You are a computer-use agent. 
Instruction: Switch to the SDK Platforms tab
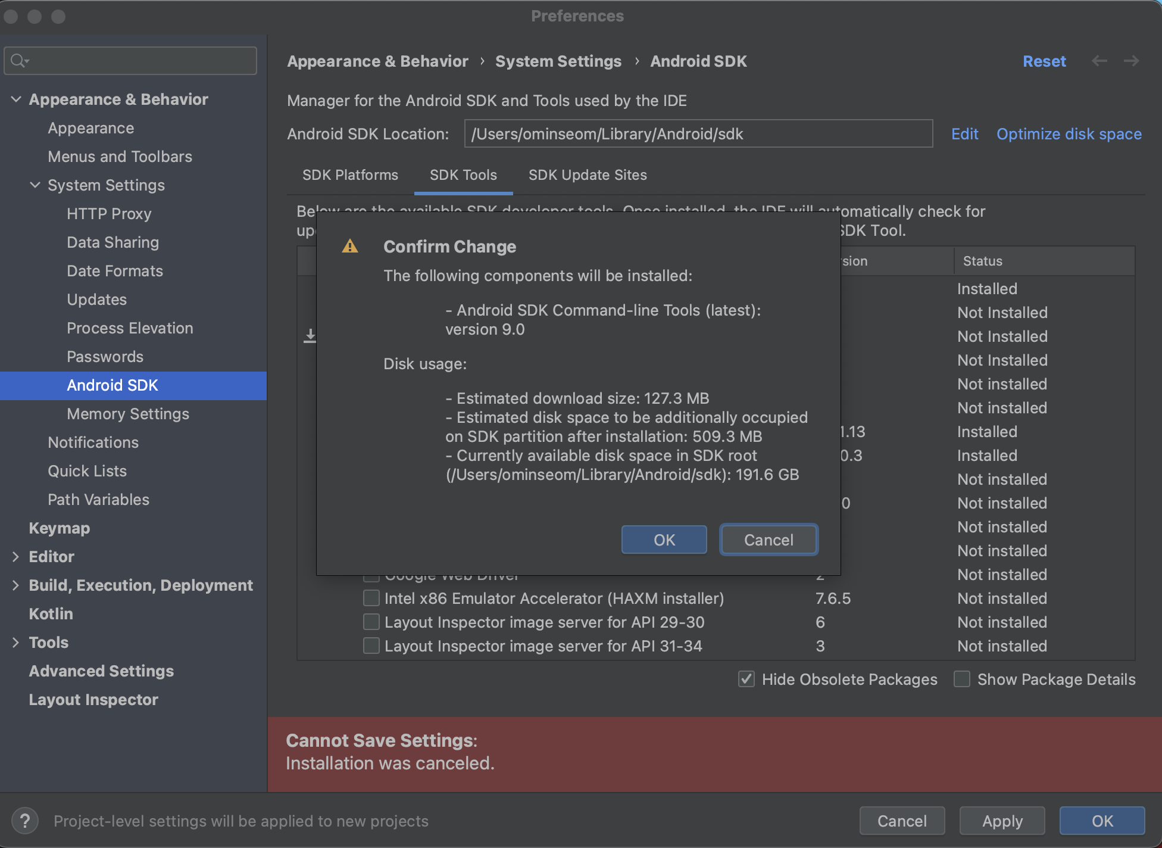(x=350, y=174)
